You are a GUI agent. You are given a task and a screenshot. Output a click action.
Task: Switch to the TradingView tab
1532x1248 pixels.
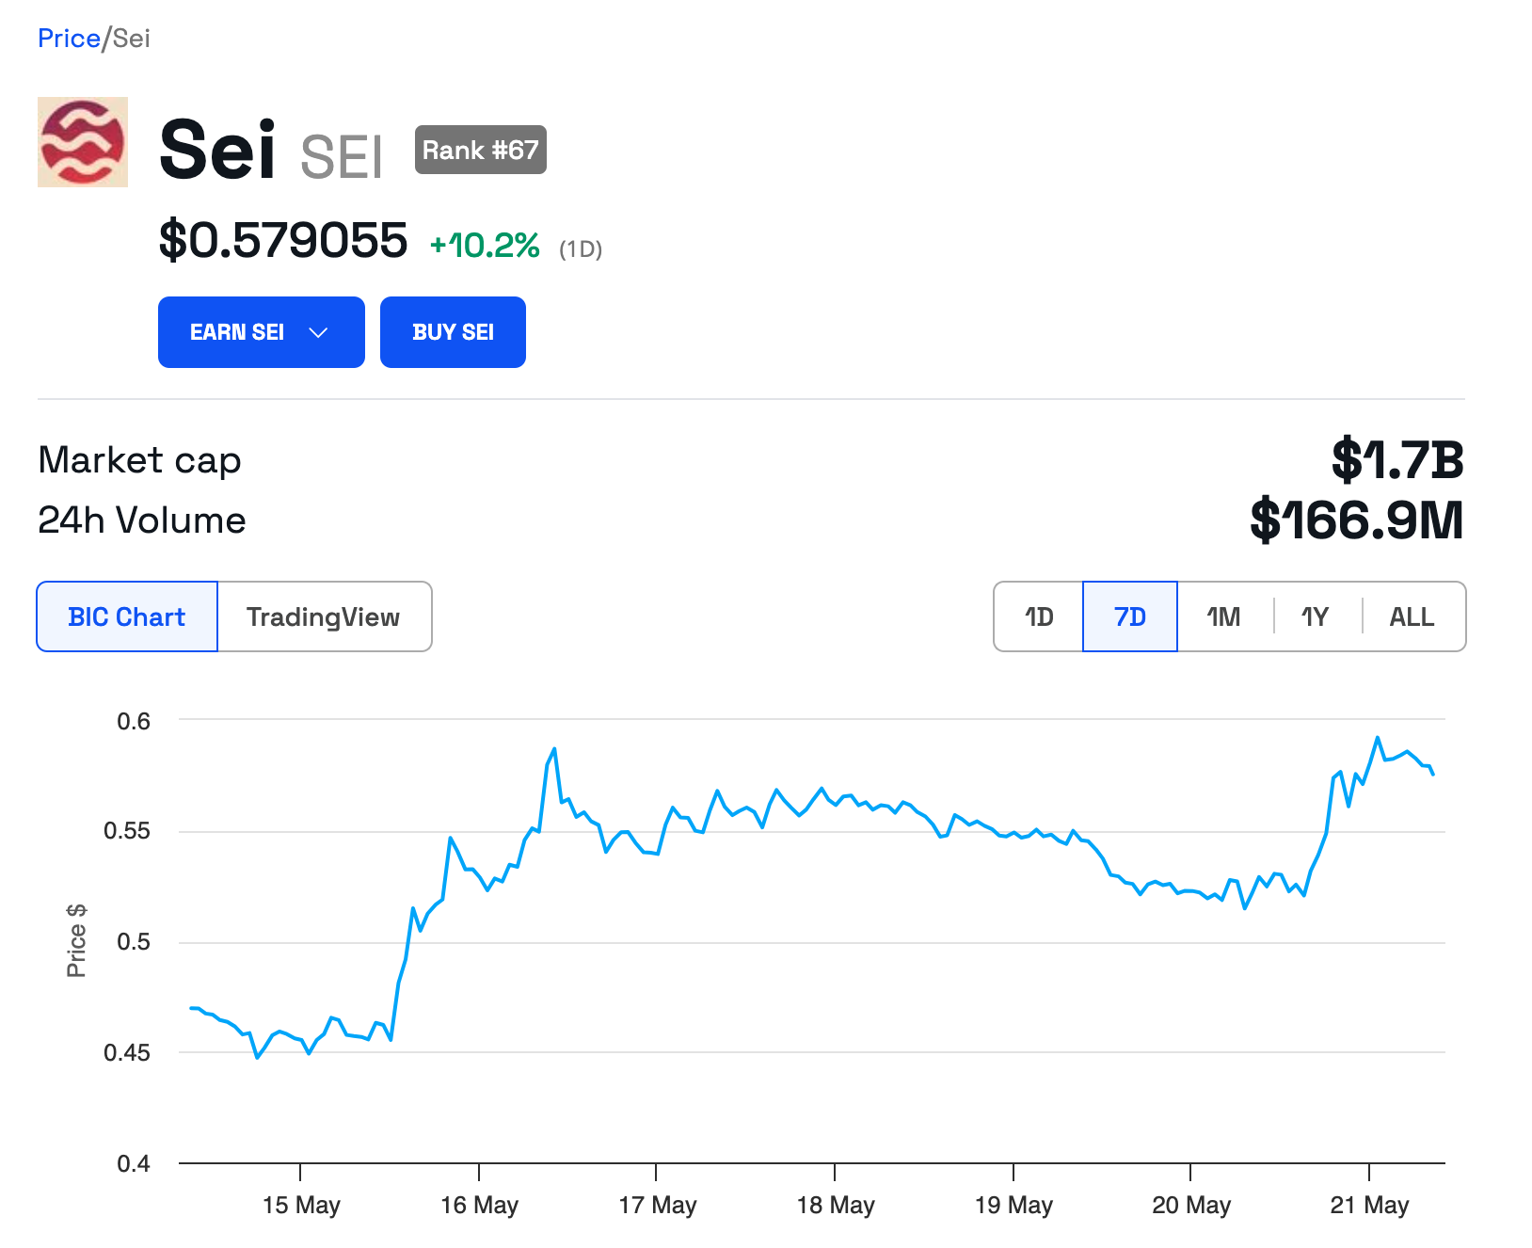coord(323,616)
